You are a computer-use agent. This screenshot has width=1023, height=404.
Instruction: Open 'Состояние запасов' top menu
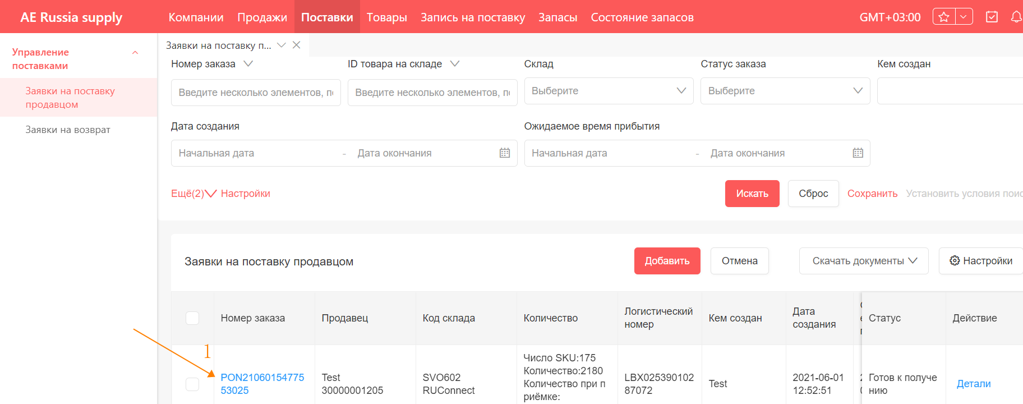coord(642,17)
